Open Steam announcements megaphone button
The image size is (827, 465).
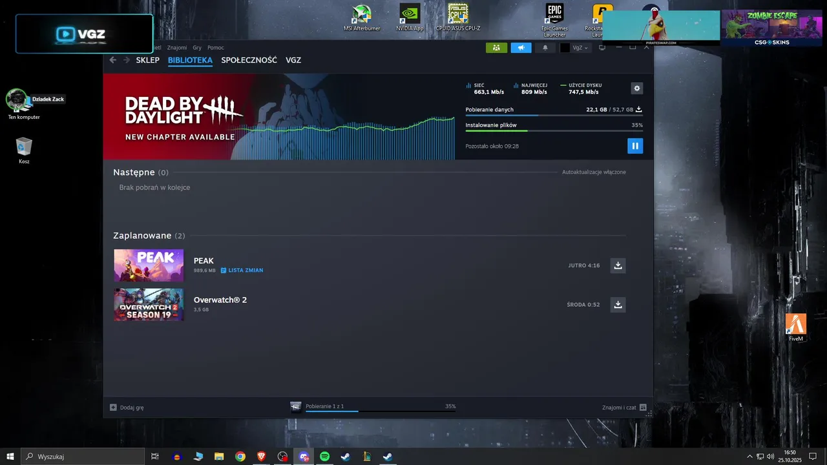(x=521, y=48)
